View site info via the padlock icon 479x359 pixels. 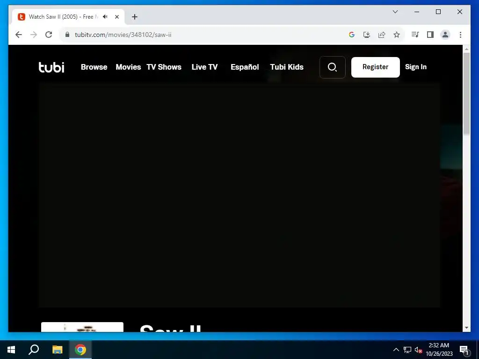click(67, 35)
